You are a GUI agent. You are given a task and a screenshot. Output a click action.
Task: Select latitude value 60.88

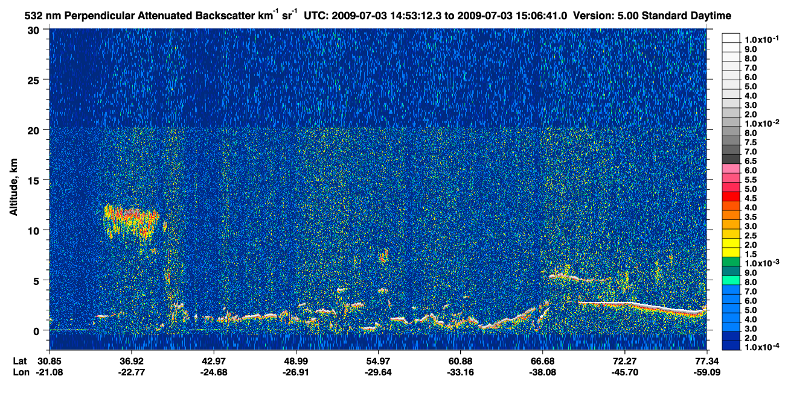[x=460, y=361]
